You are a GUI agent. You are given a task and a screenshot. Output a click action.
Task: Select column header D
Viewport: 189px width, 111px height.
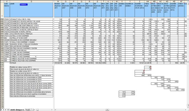pyautogui.click(x=32, y=1)
